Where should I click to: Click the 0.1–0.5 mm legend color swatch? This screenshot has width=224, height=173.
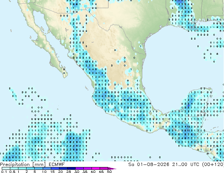click(x=6, y=168)
